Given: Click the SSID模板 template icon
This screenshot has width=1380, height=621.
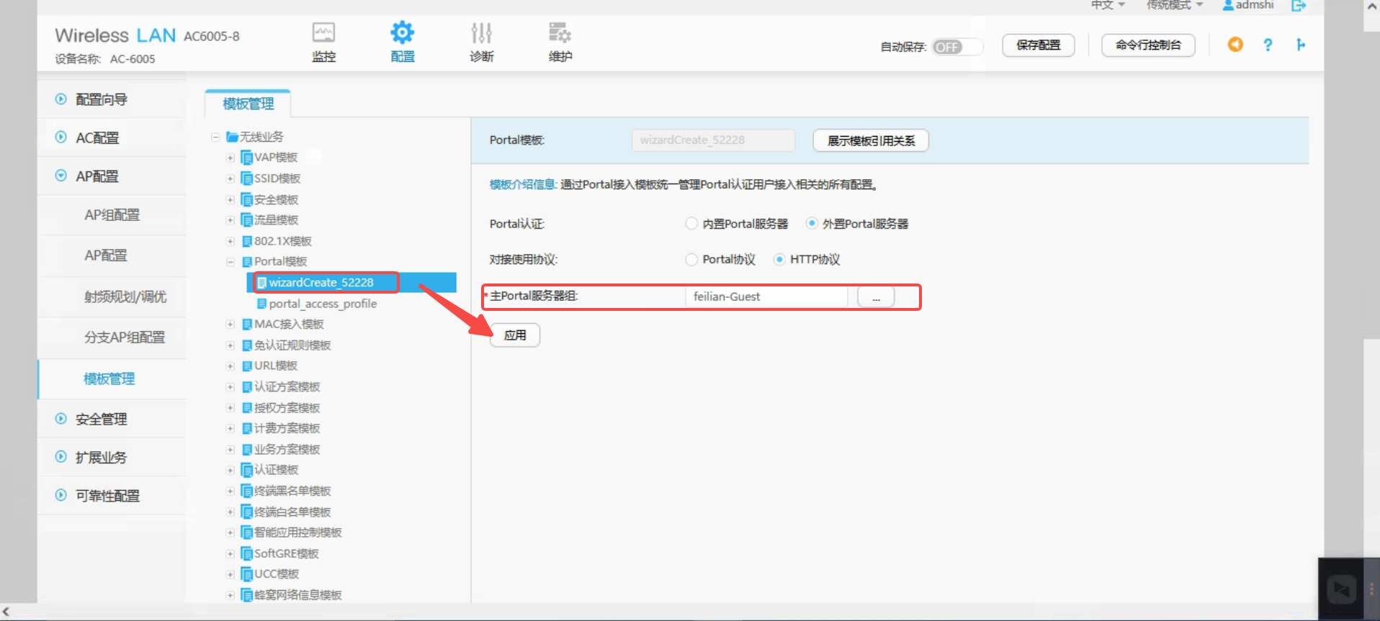Looking at the screenshot, I should click(x=246, y=178).
